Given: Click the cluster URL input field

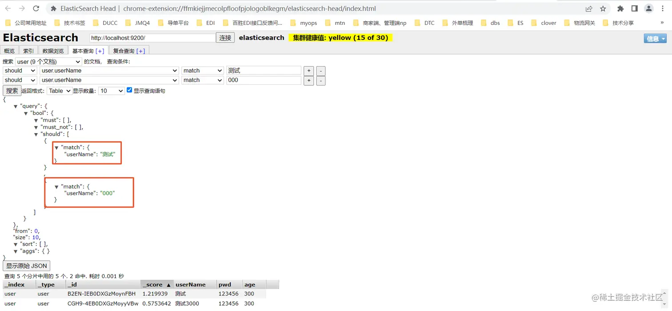Looking at the screenshot, I should [152, 38].
